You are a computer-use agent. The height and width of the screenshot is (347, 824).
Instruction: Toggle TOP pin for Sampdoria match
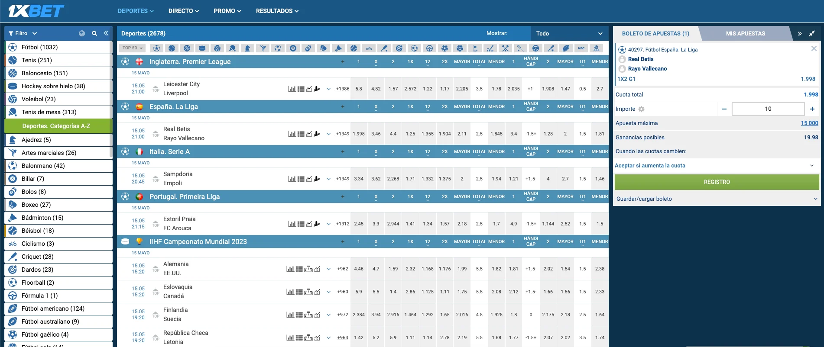(156, 179)
